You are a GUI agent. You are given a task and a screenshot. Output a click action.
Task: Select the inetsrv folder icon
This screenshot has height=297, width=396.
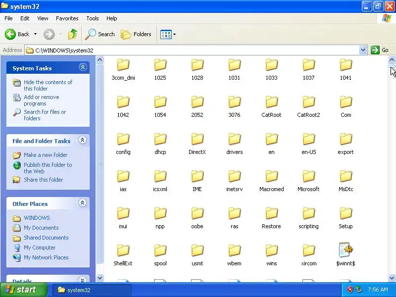pos(234,176)
